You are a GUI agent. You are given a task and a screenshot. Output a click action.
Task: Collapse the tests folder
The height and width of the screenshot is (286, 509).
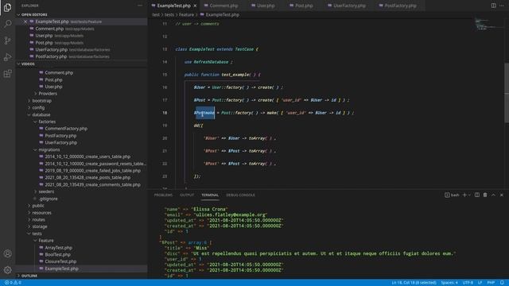coord(37,234)
